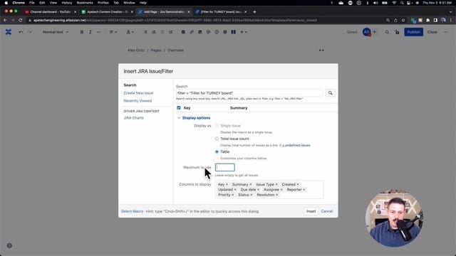
Task: Select the Table display option
Action: coord(217,151)
